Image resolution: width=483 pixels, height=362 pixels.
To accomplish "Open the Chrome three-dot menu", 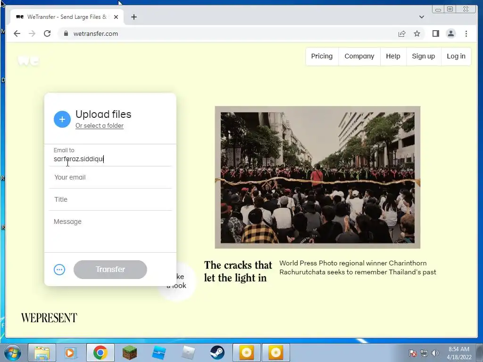I will point(466,33).
